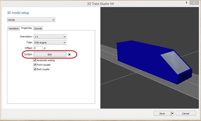Image resolution: width=201 pixels, height=121 pixels.
Task: Open the Vehicle model type dropdown
Action: click(x=31, y=20)
